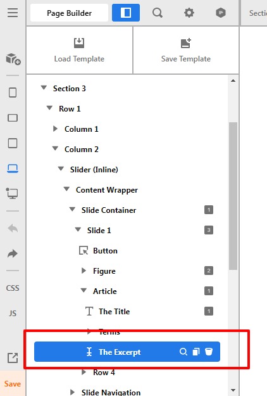Click the redo arrow icon

[x=13, y=253]
